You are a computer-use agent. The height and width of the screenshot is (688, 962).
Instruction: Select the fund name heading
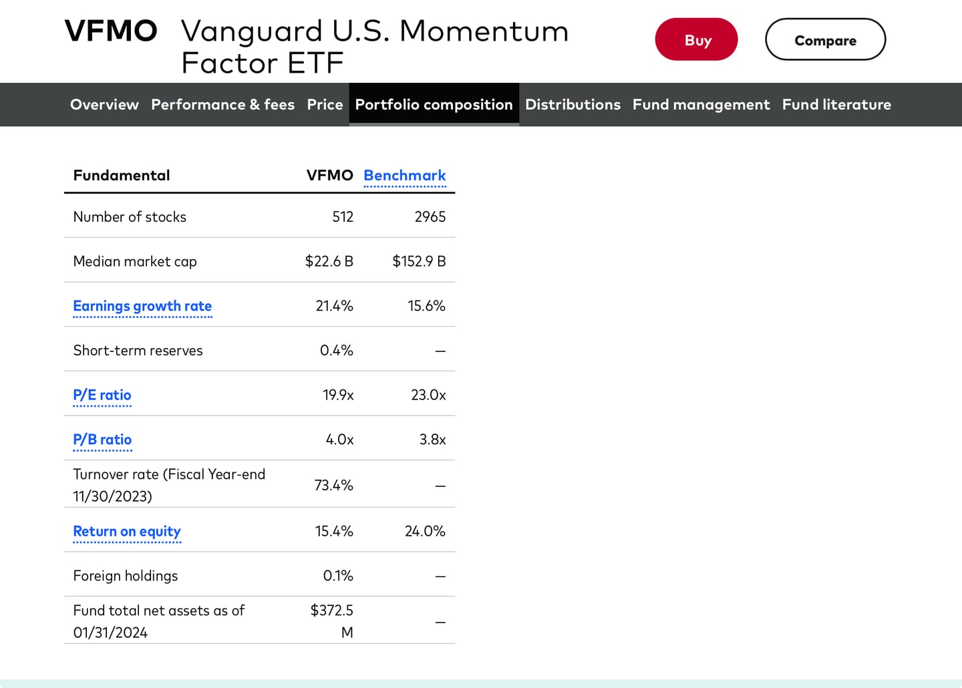pos(375,46)
